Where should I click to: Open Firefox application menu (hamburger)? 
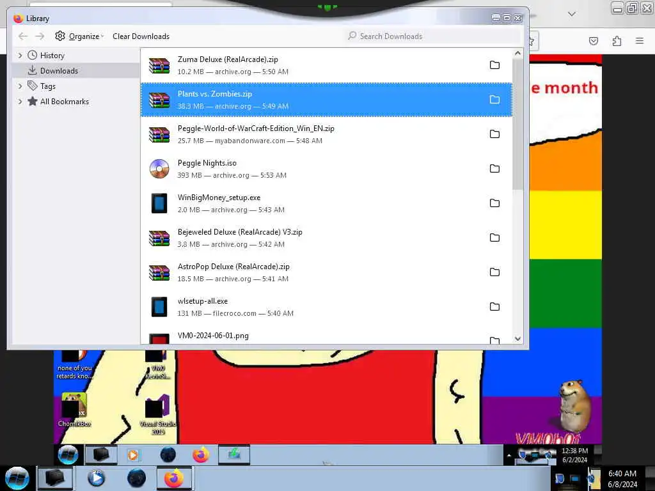coord(640,41)
